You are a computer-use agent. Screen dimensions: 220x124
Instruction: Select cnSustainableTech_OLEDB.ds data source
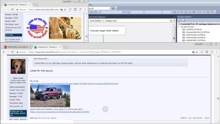point(197,32)
